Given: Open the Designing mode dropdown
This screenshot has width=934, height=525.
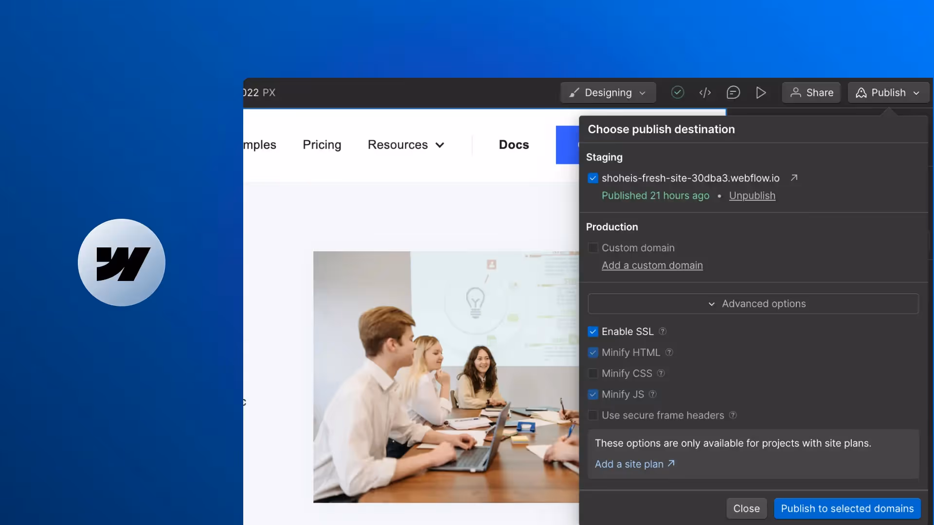Looking at the screenshot, I should pos(608,92).
